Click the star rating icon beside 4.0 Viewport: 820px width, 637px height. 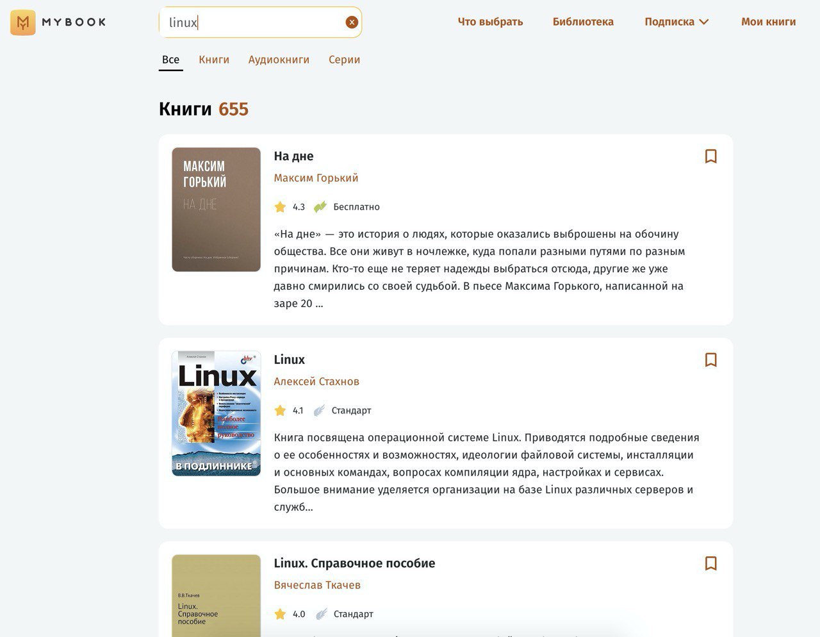pyautogui.click(x=280, y=614)
